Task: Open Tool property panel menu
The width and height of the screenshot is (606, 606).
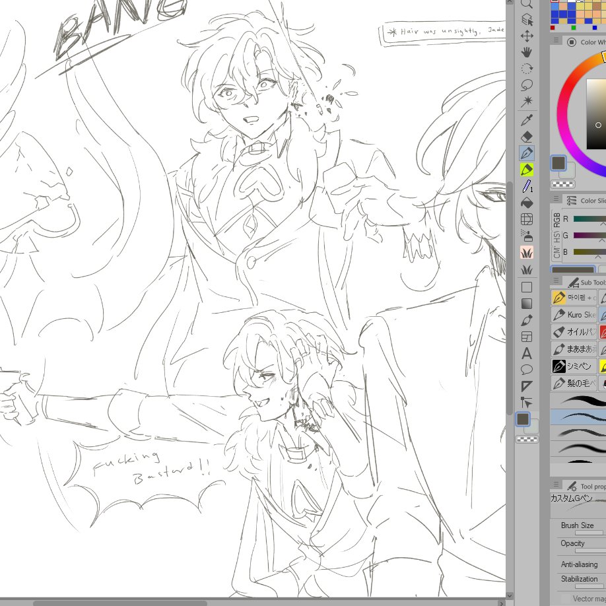Action: (556, 485)
